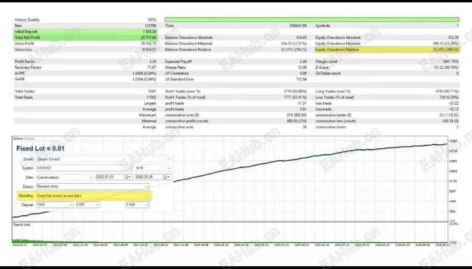This screenshot has height=269, width=472.
Task: Click the Initial Deposit highlighted row
Action: tap(86, 32)
